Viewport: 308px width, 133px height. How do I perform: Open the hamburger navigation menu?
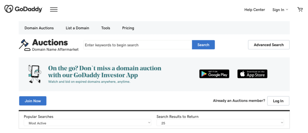(x=54, y=10)
